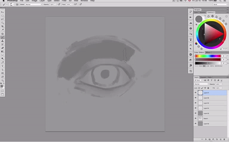
Task: Select the Hand tool
Action: [x=3, y=77]
